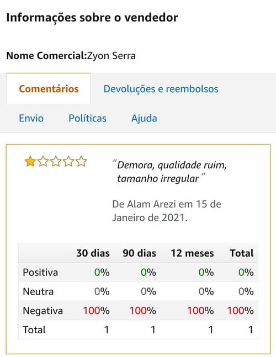Click the Neutra row label
The image size is (276, 357).
tap(38, 292)
